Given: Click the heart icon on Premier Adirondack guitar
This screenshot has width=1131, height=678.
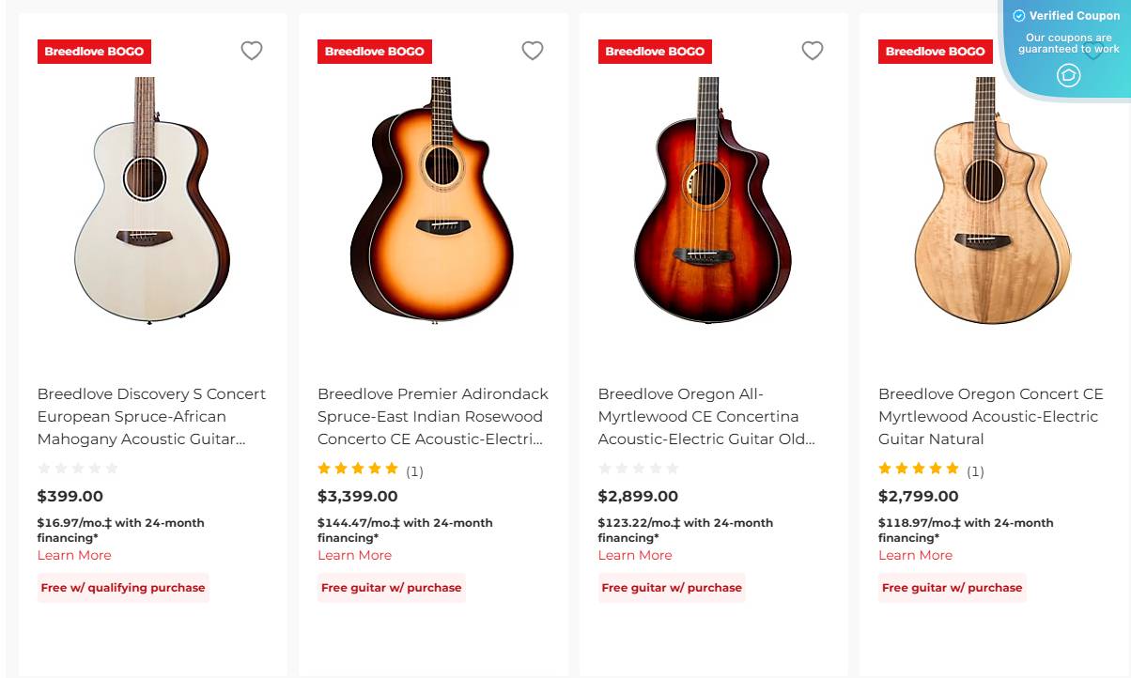Looking at the screenshot, I should click(533, 51).
